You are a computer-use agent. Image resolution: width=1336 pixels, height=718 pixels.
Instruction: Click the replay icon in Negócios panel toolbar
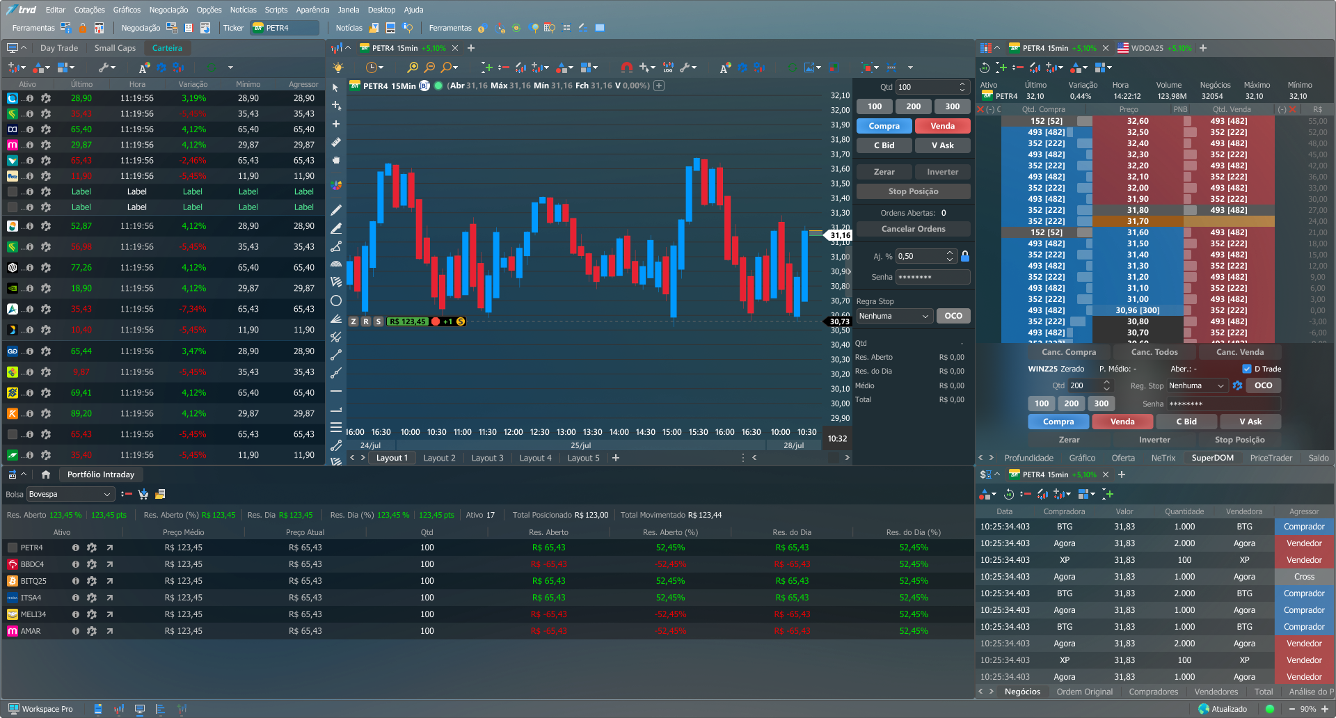pyautogui.click(x=1008, y=494)
